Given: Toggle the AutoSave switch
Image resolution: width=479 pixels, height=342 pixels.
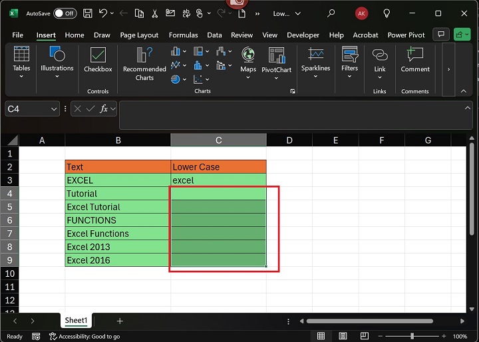Looking at the screenshot, I should [x=65, y=13].
